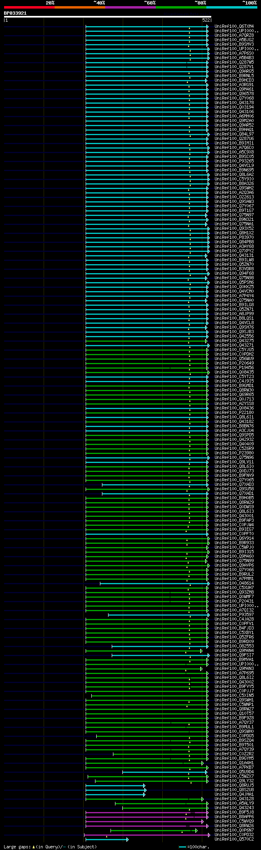Select the UniRef100_Q9FSI7 label
Image resolution: width=261 pixels, height=850 pixels.
(234, 655)
